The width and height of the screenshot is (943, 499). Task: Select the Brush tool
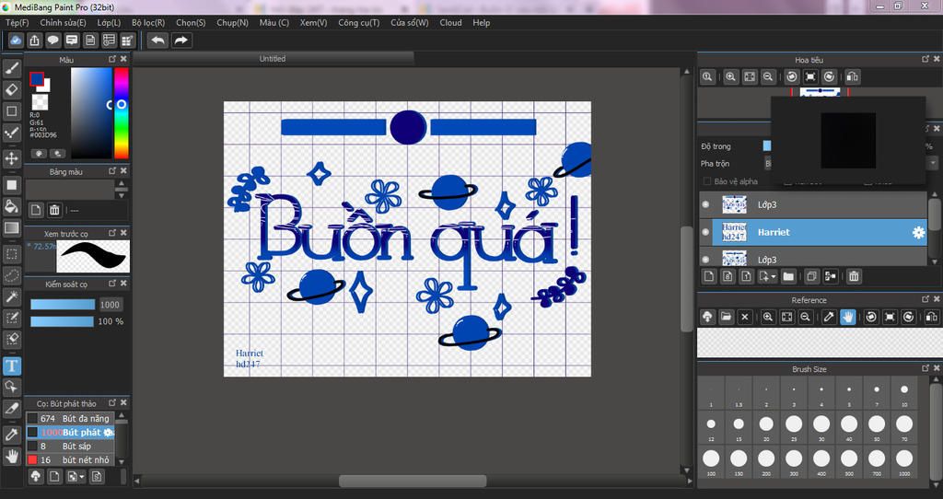pyautogui.click(x=11, y=68)
